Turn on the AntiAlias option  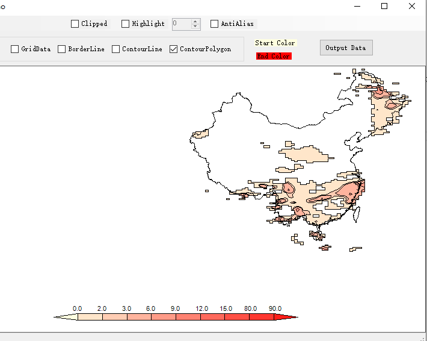[215, 24]
